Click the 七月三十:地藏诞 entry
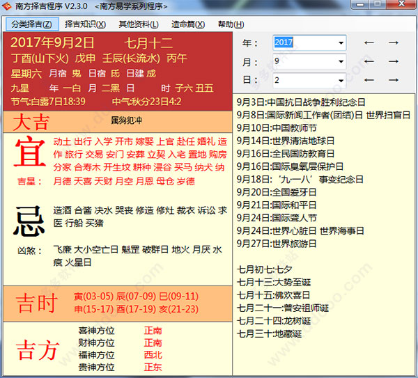This screenshot has height=378, width=418. click(269, 333)
